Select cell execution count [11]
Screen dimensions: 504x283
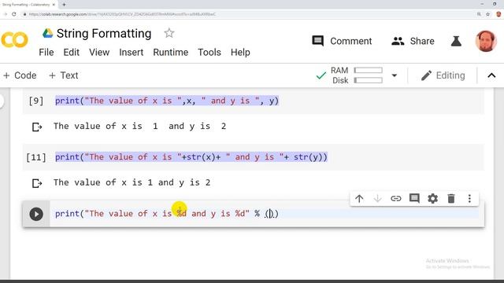(36, 157)
